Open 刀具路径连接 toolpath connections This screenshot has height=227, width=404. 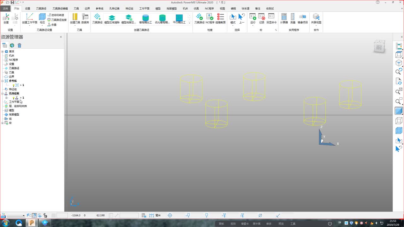57,20
